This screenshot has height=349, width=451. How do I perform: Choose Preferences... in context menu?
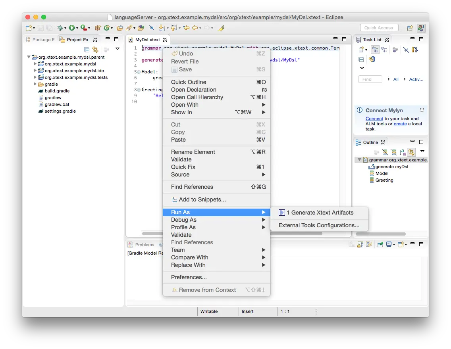coord(216,277)
